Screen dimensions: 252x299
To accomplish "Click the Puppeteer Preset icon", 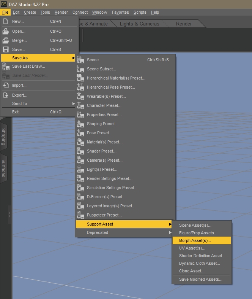I will [x=80, y=215].
